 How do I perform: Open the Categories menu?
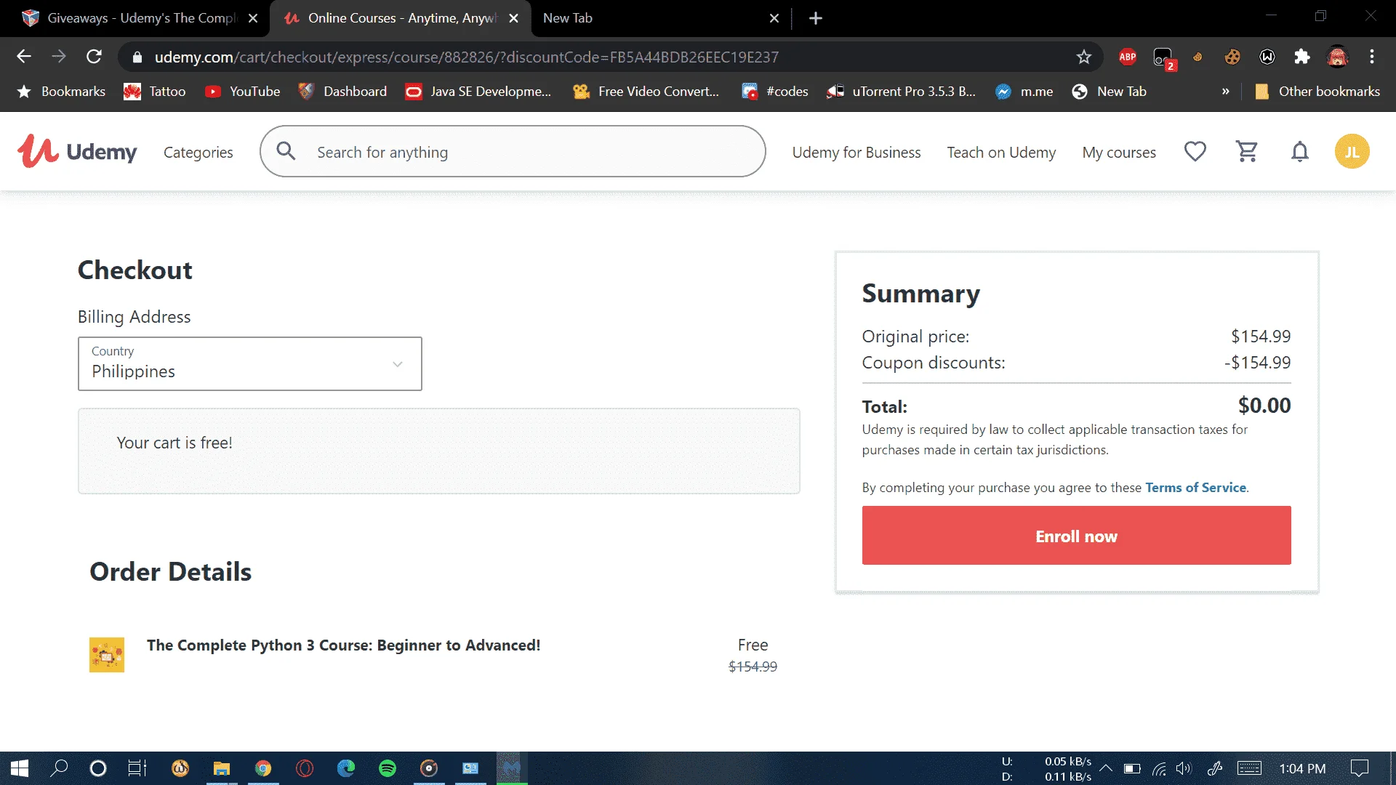198,152
